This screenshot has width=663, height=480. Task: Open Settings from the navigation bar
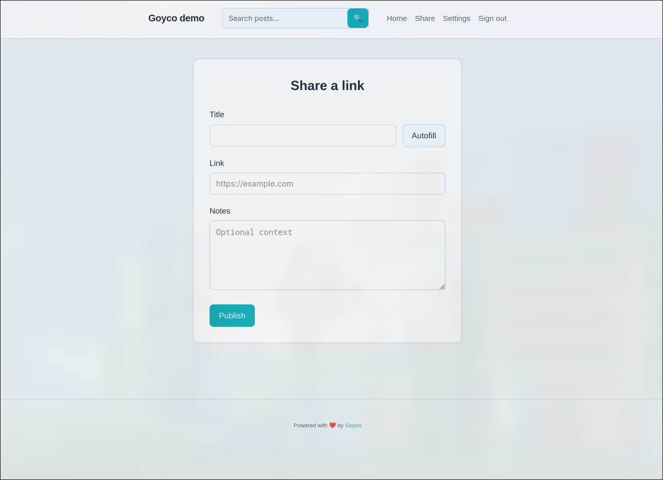(456, 18)
